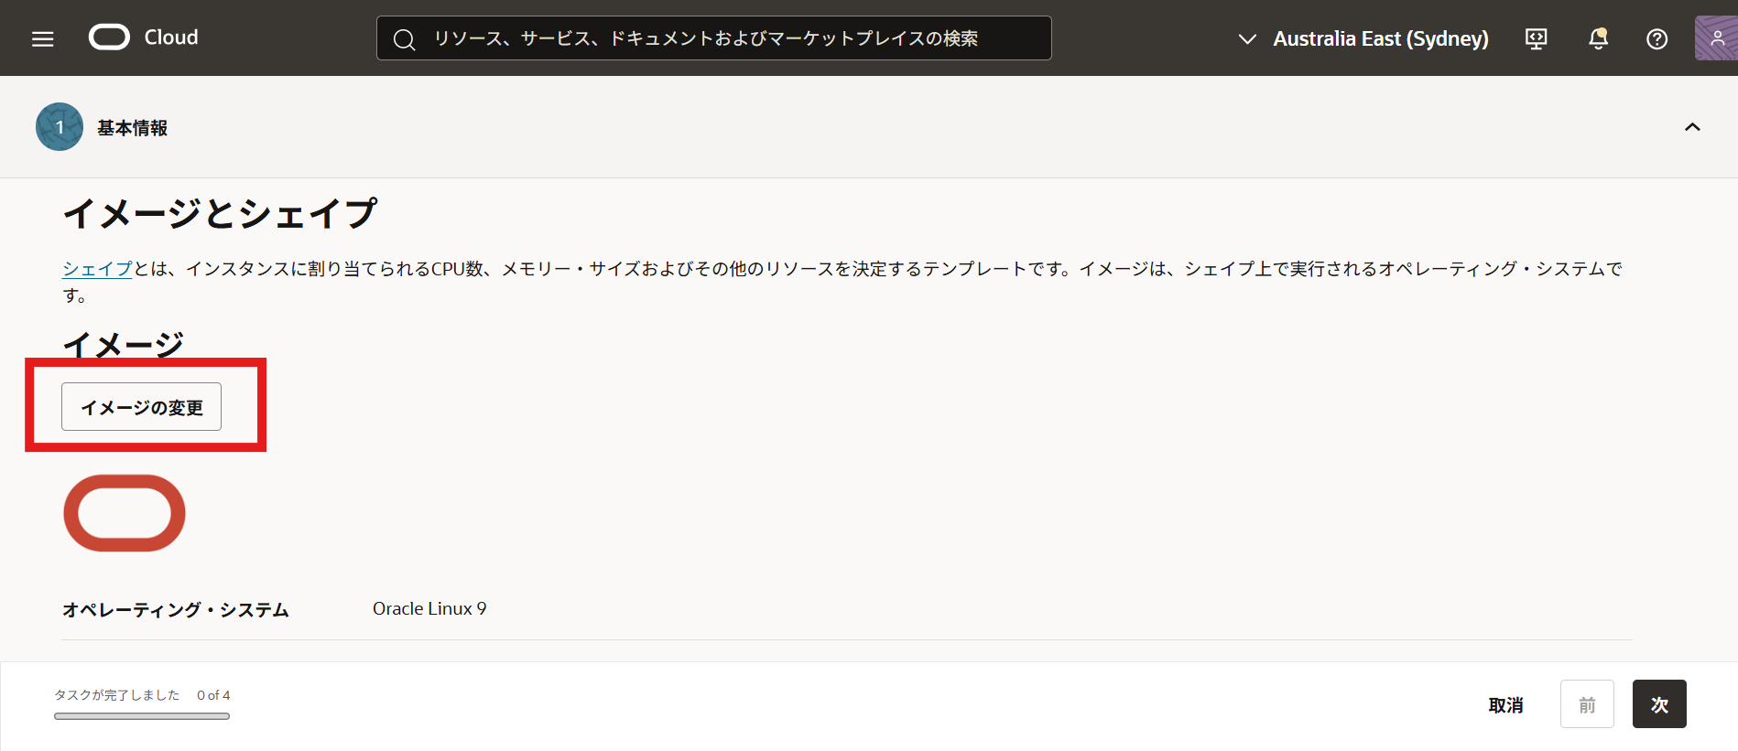Open the シェイプ documentation link
1738x751 pixels.
[x=97, y=269]
